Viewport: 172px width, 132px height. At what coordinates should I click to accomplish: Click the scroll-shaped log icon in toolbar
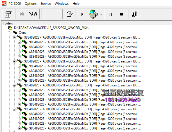pos(8,14)
